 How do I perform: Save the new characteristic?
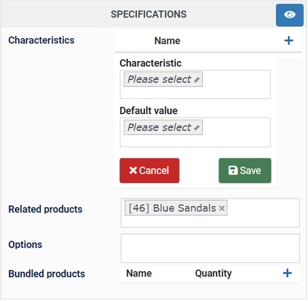pos(245,171)
